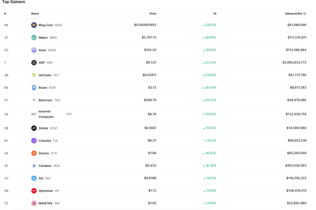316x210 pixels.
Task: Open the MANTRA OM link
Action: tap(46, 203)
